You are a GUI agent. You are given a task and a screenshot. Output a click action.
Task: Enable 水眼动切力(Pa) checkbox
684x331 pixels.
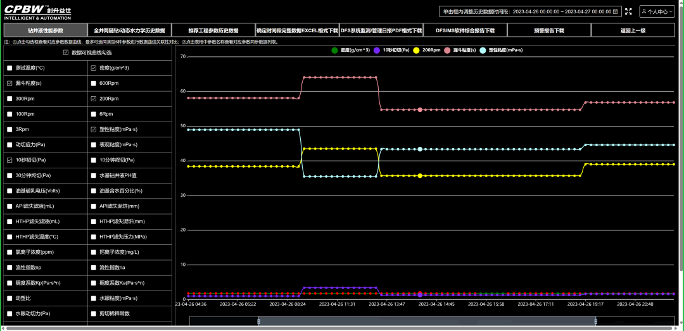(9, 313)
